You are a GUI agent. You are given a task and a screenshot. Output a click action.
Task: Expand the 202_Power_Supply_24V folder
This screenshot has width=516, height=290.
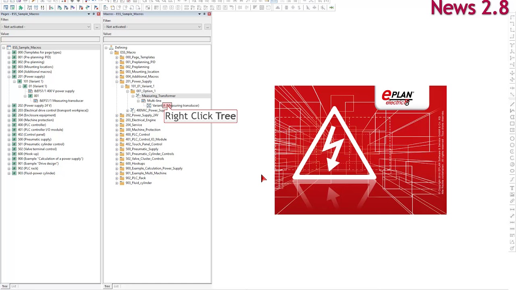[x=117, y=115]
